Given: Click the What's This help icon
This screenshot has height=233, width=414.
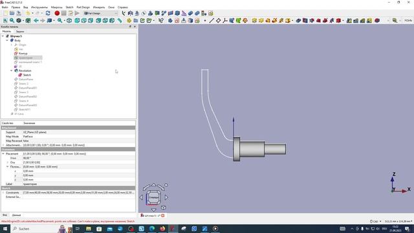Looking at the screenshot, I should coord(161,20).
